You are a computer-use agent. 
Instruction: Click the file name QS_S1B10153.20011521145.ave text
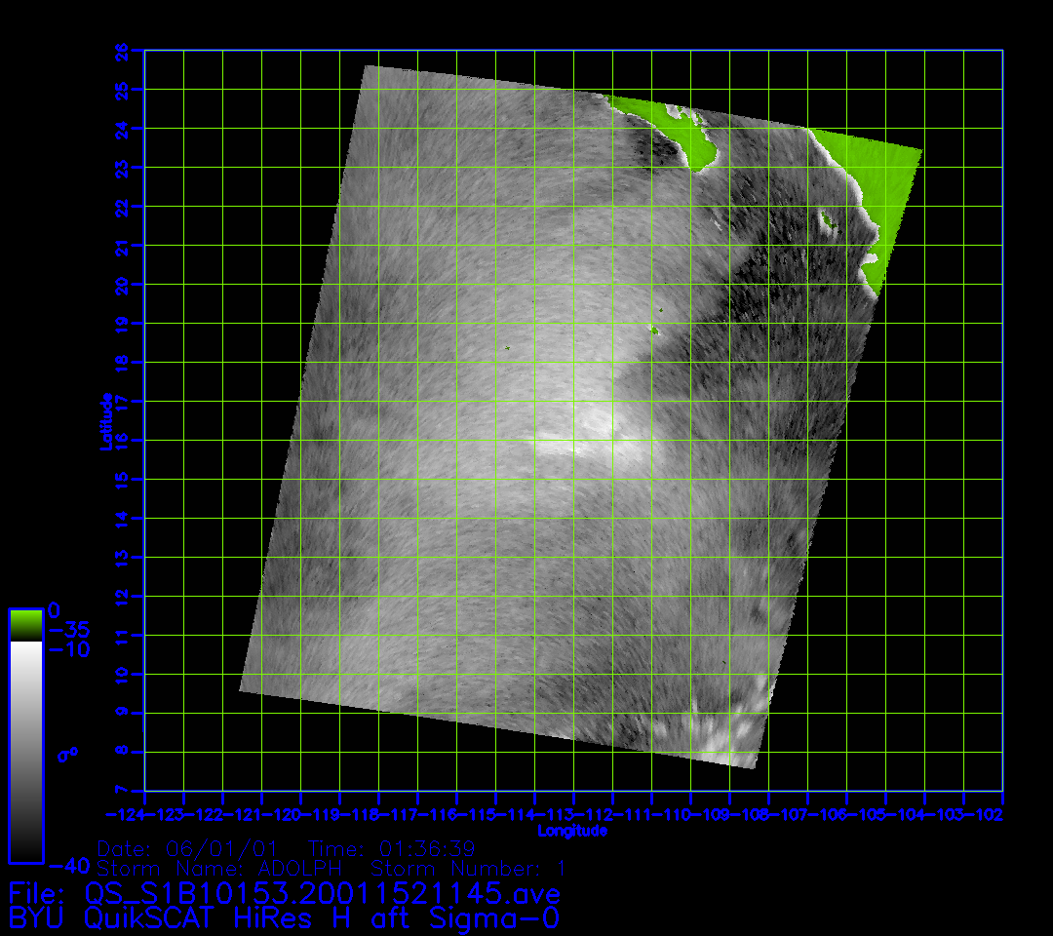click(322, 893)
